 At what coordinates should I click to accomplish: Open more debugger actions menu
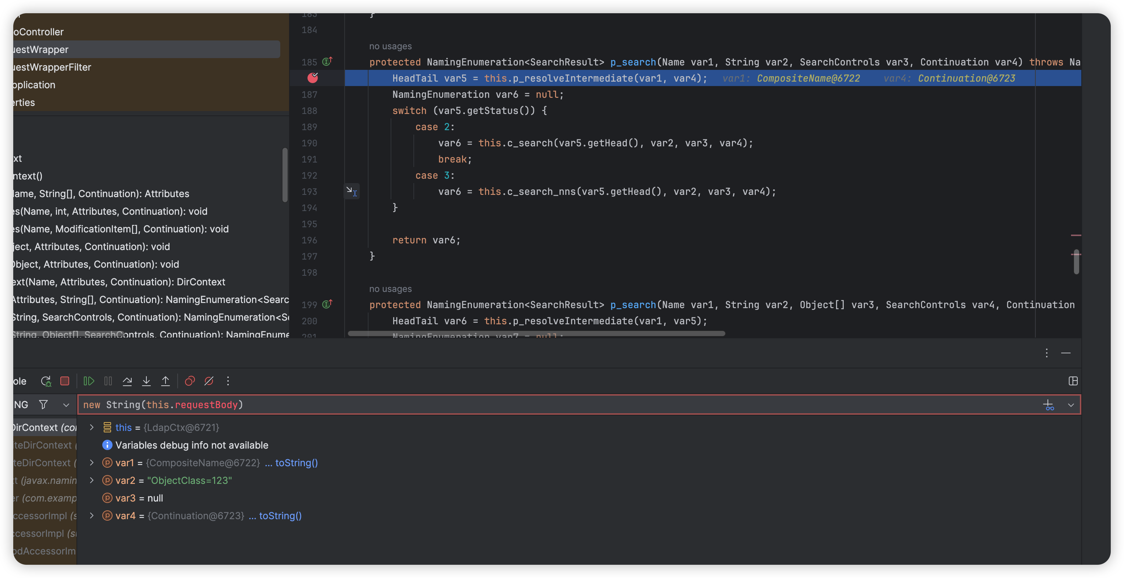click(x=228, y=381)
